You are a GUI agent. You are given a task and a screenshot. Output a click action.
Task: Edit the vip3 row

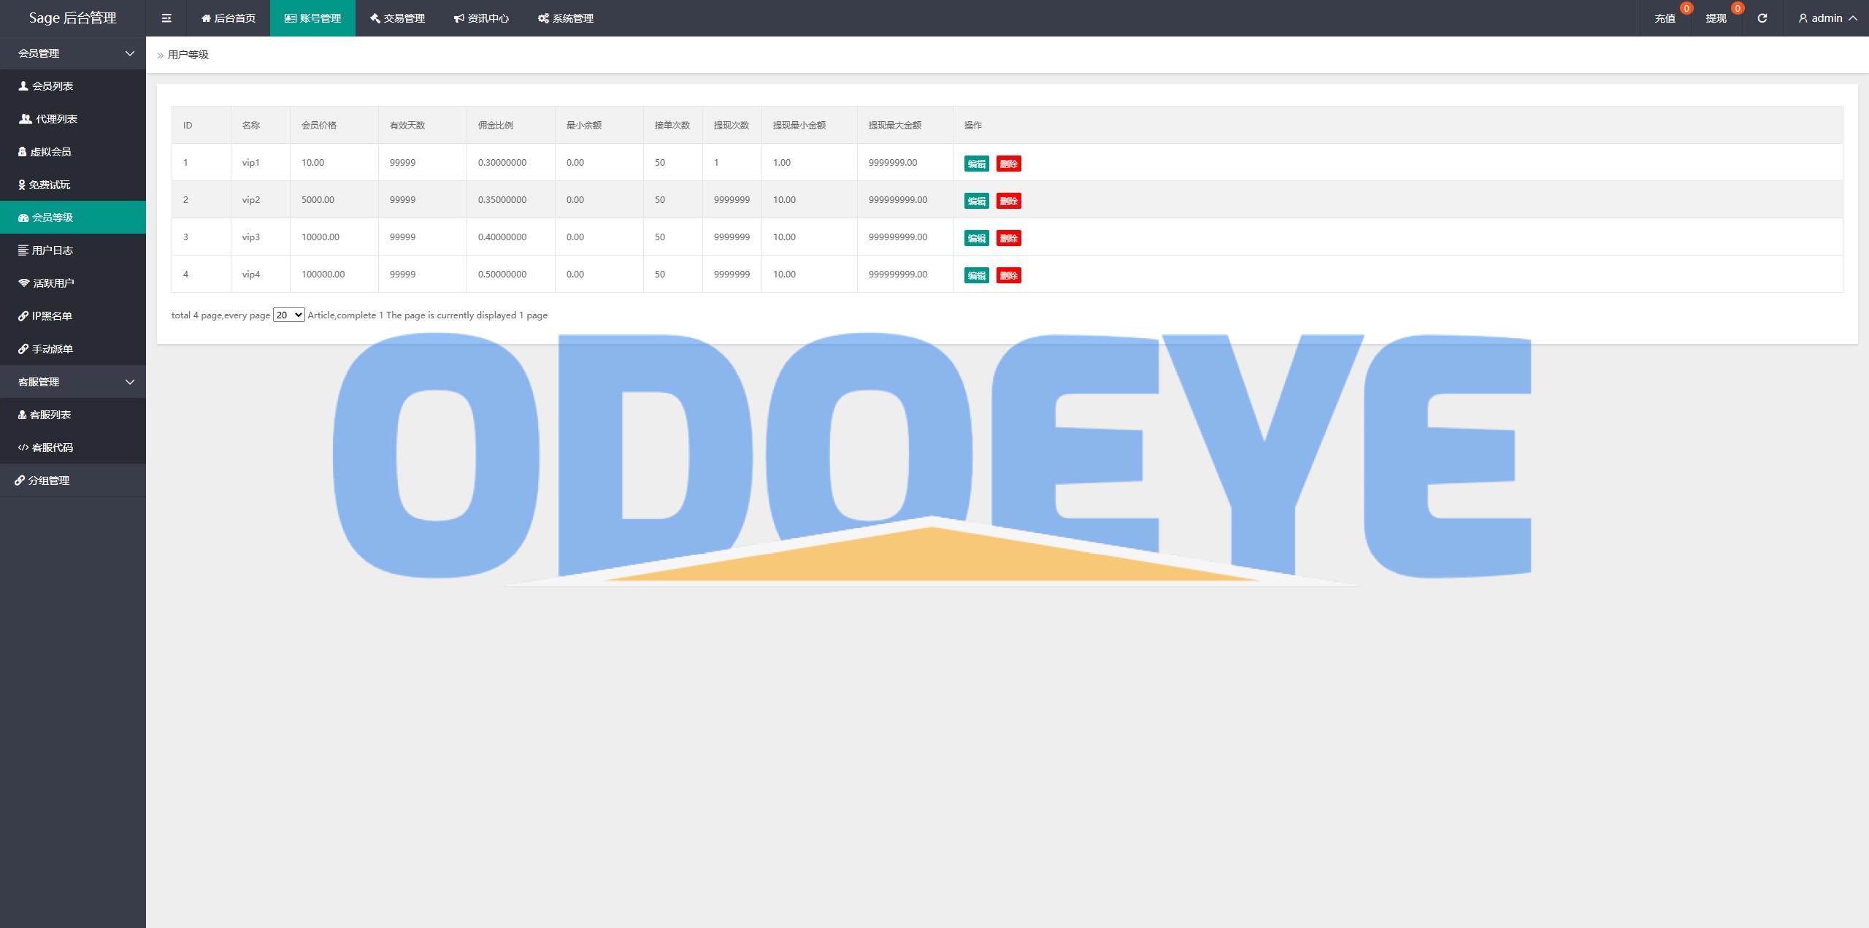click(976, 238)
